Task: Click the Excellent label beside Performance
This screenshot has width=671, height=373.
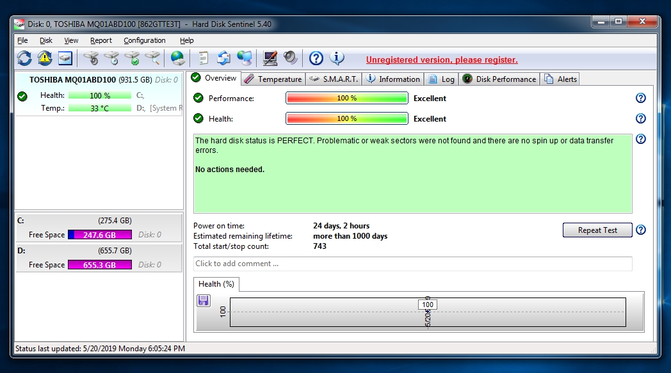Action: (430, 99)
